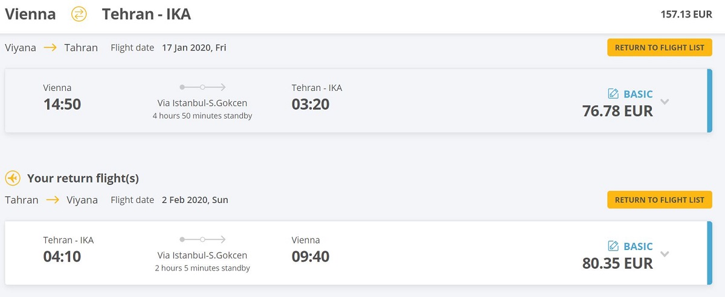Click the 2 Feb 2020 flight date
The height and width of the screenshot is (297, 725).
point(195,200)
